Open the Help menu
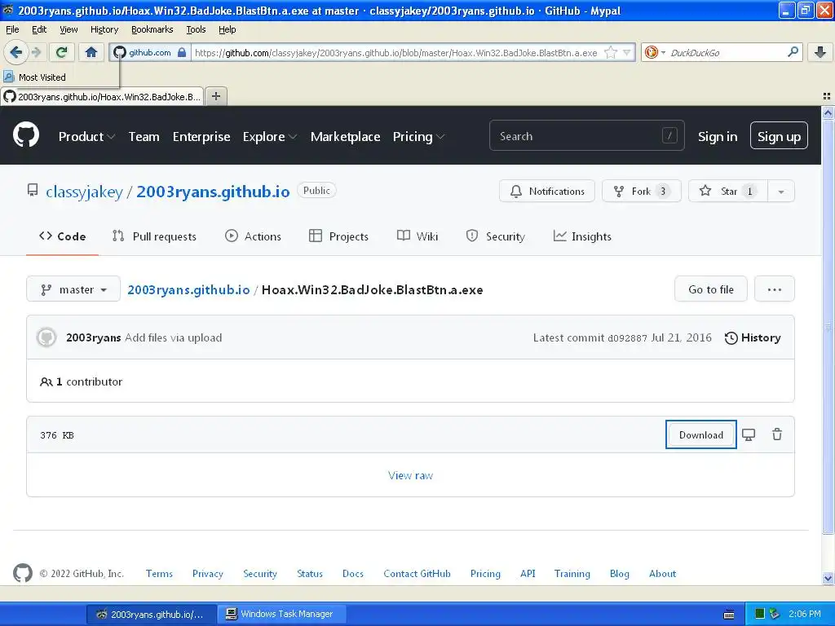Screen dimensions: 835x626 228,29
